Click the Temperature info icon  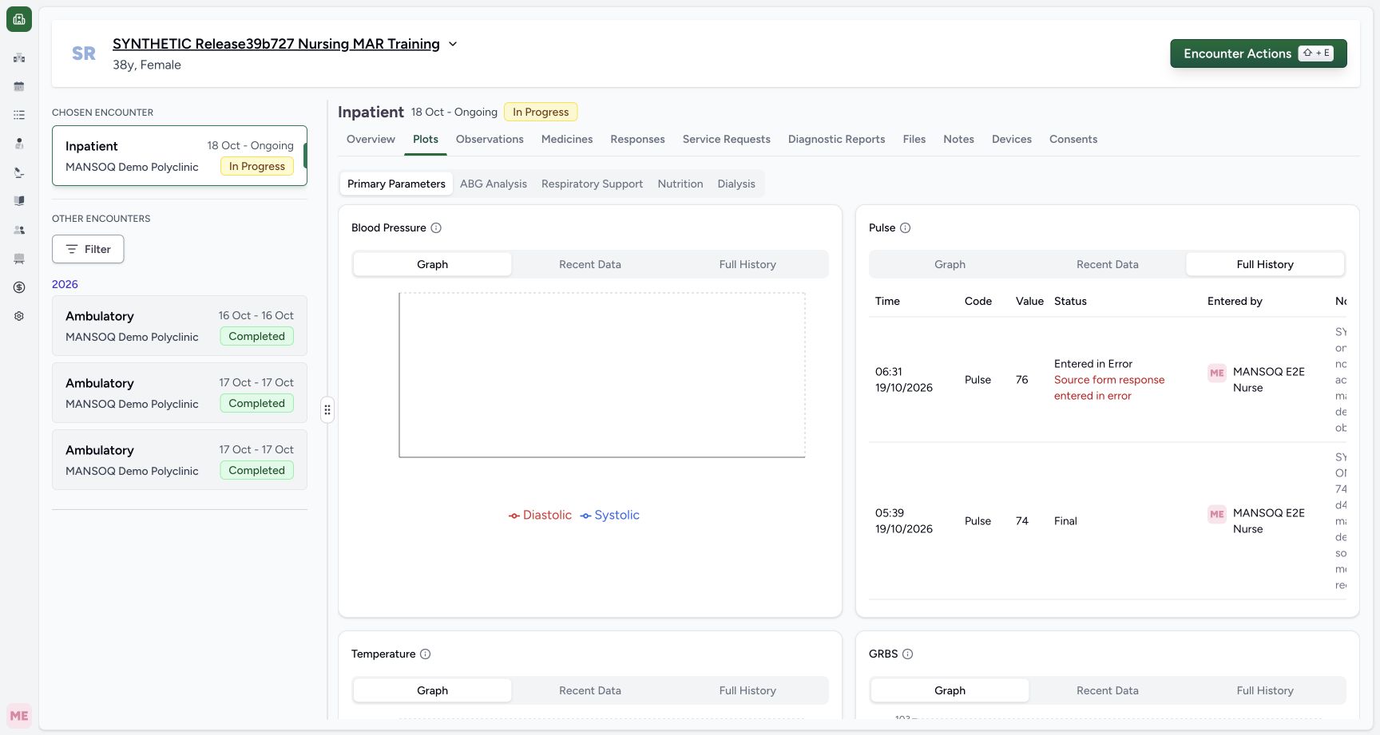(425, 654)
